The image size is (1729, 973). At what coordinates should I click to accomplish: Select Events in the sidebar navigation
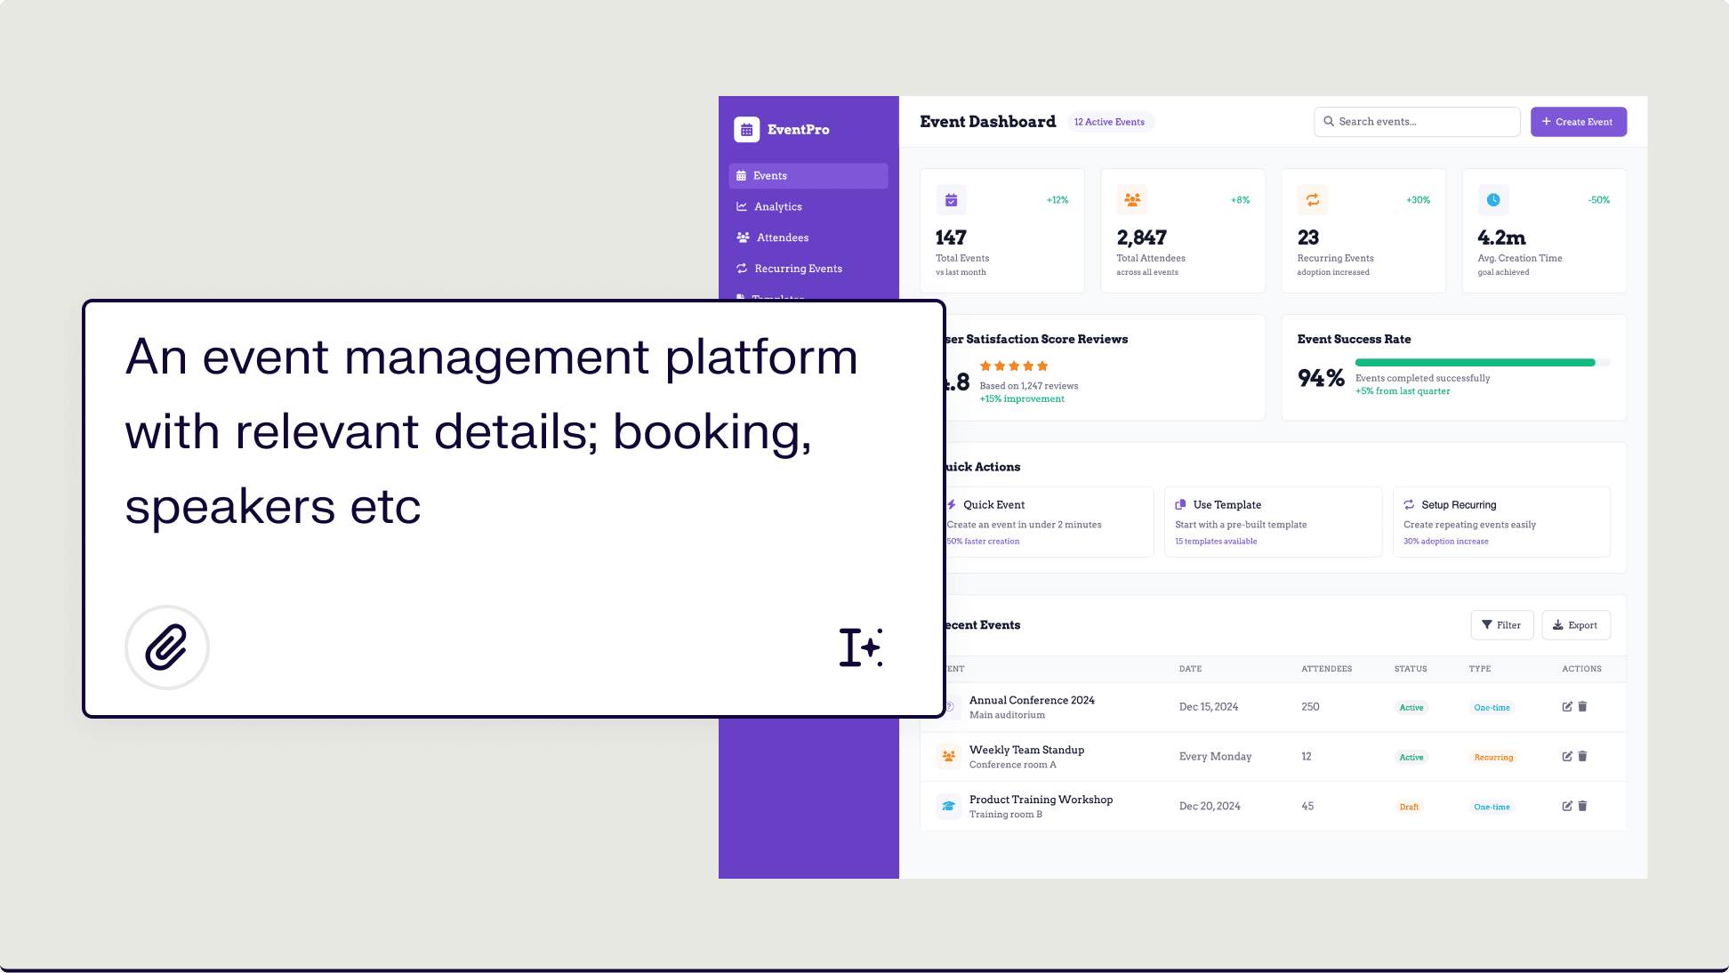pyautogui.click(x=772, y=175)
